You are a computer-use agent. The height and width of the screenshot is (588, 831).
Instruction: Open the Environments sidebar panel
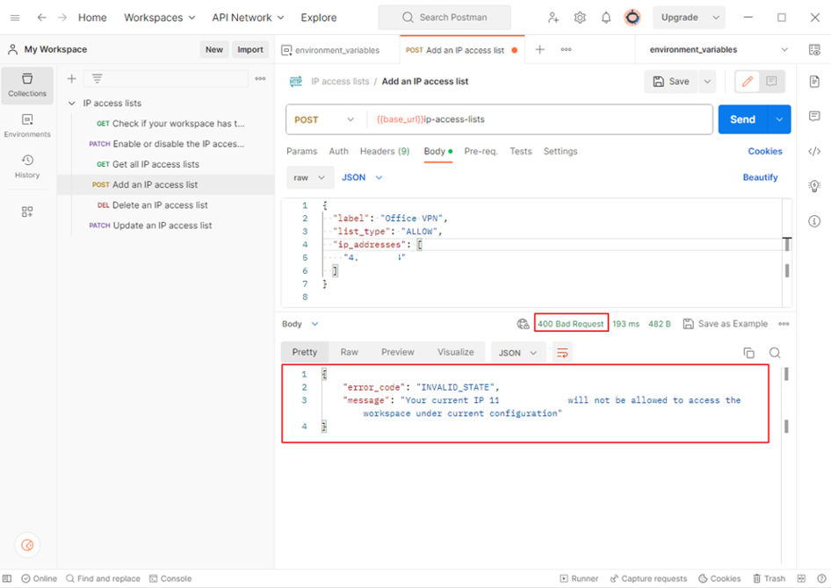[27, 125]
